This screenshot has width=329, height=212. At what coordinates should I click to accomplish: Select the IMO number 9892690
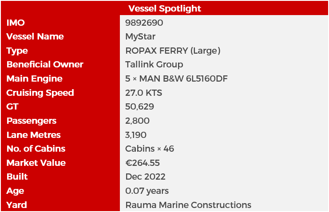(144, 23)
